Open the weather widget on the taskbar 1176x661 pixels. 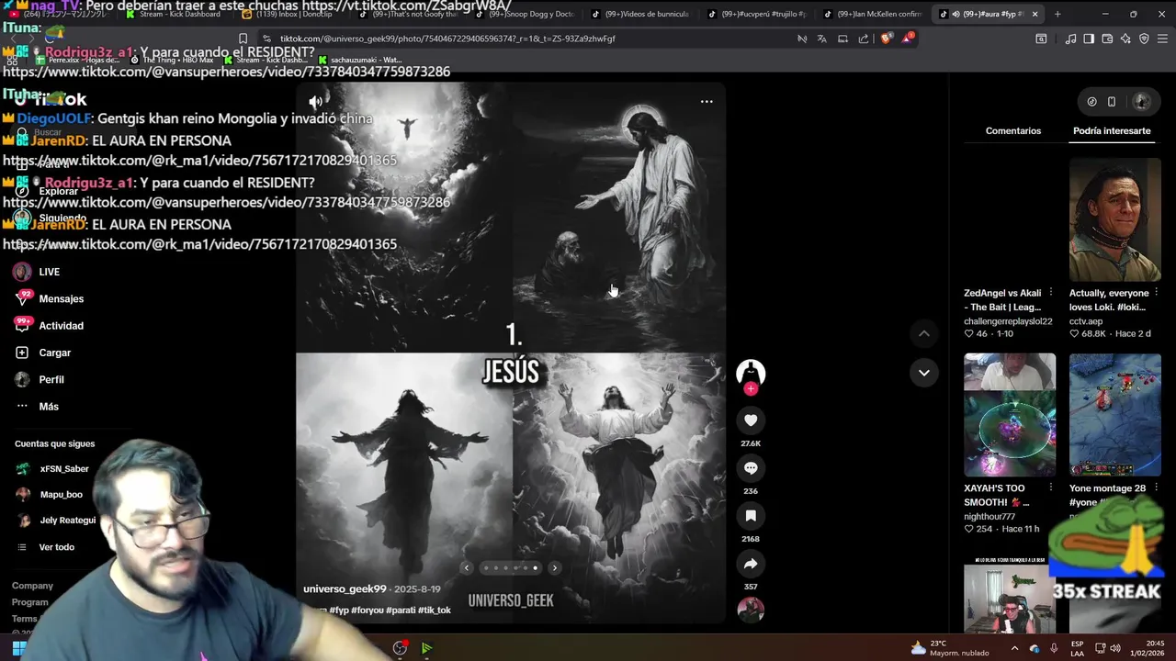(950, 648)
